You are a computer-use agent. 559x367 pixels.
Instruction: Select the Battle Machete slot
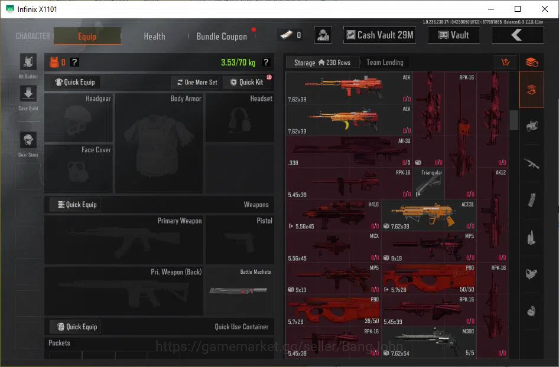(x=240, y=291)
